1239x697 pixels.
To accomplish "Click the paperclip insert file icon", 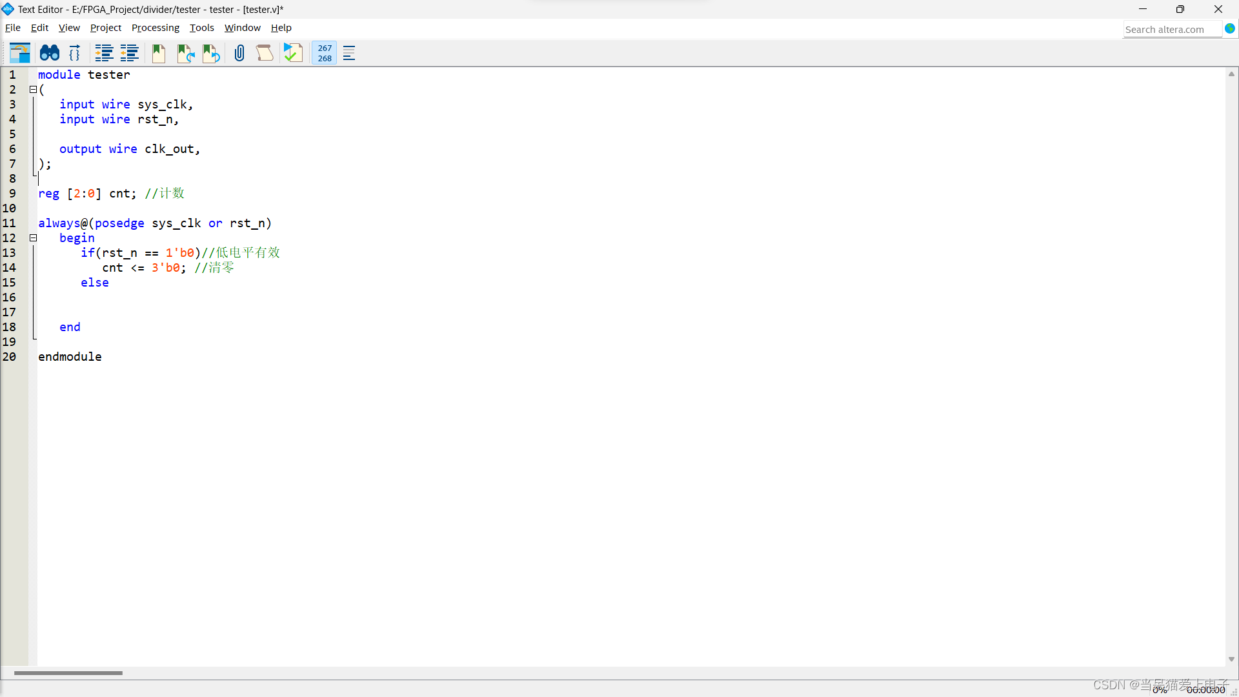I will pyautogui.click(x=239, y=53).
